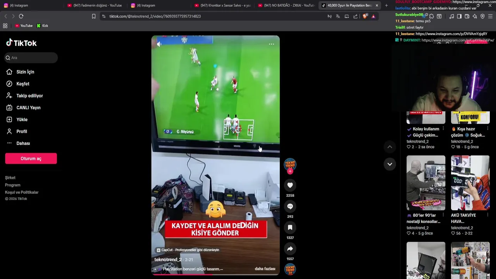Open a new browser tab

click(x=386, y=5)
